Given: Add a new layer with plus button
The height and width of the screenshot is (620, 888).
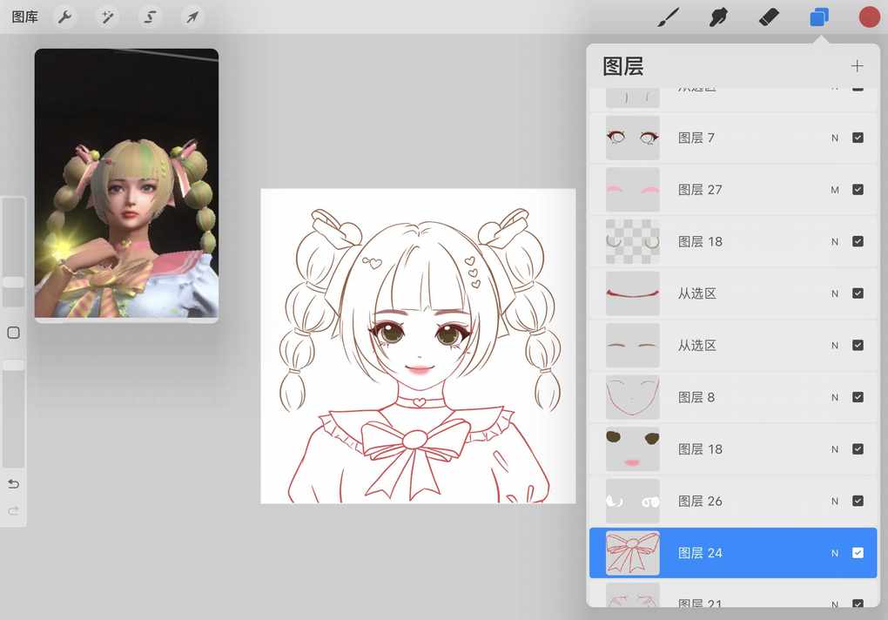Looking at the screenshot, I should [857, 66].
